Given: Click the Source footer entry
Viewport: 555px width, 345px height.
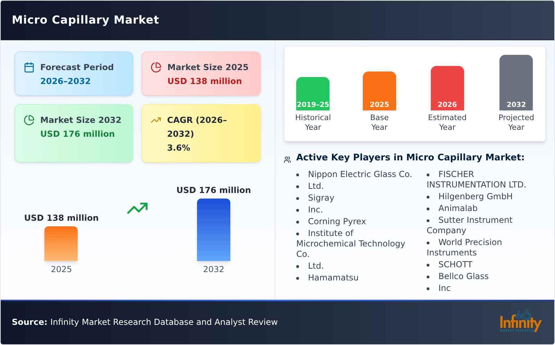Looking at the screenshot, I should (145, 322).
